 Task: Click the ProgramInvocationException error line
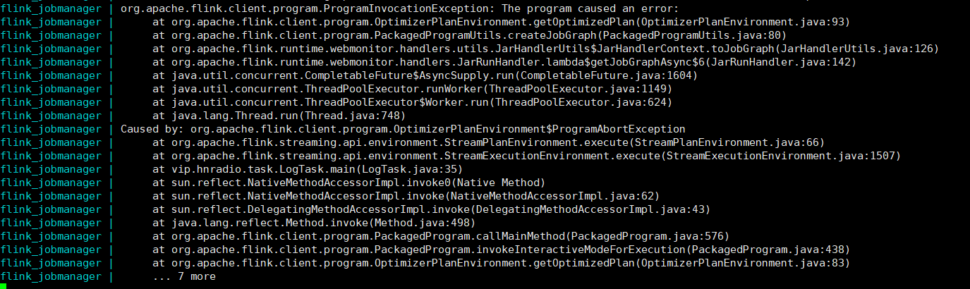pos(399,9)
